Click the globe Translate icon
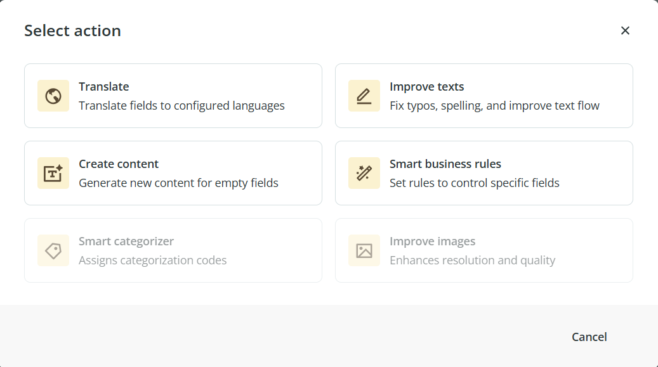Image resolution: width=658 pixels, height=367 pixels. pos(53,96)
